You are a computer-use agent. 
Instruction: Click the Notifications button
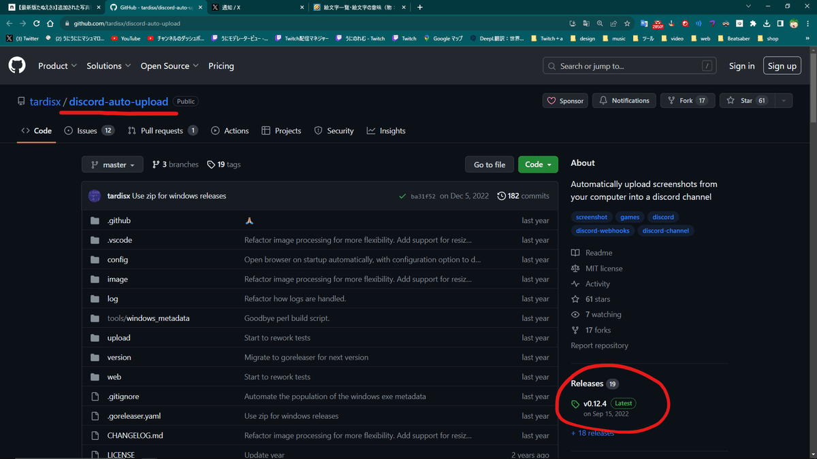click(624, 101)
